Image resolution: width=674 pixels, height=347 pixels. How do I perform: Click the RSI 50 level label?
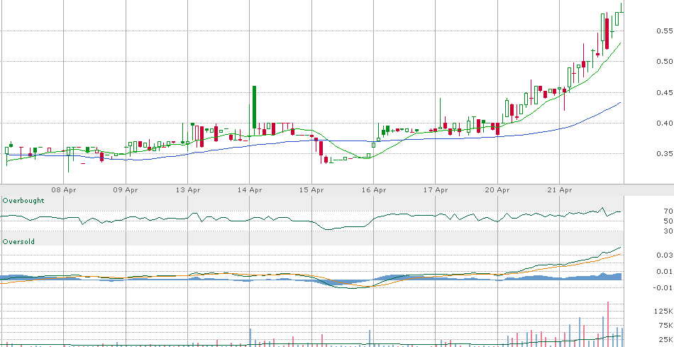click(x=668, y=221)
